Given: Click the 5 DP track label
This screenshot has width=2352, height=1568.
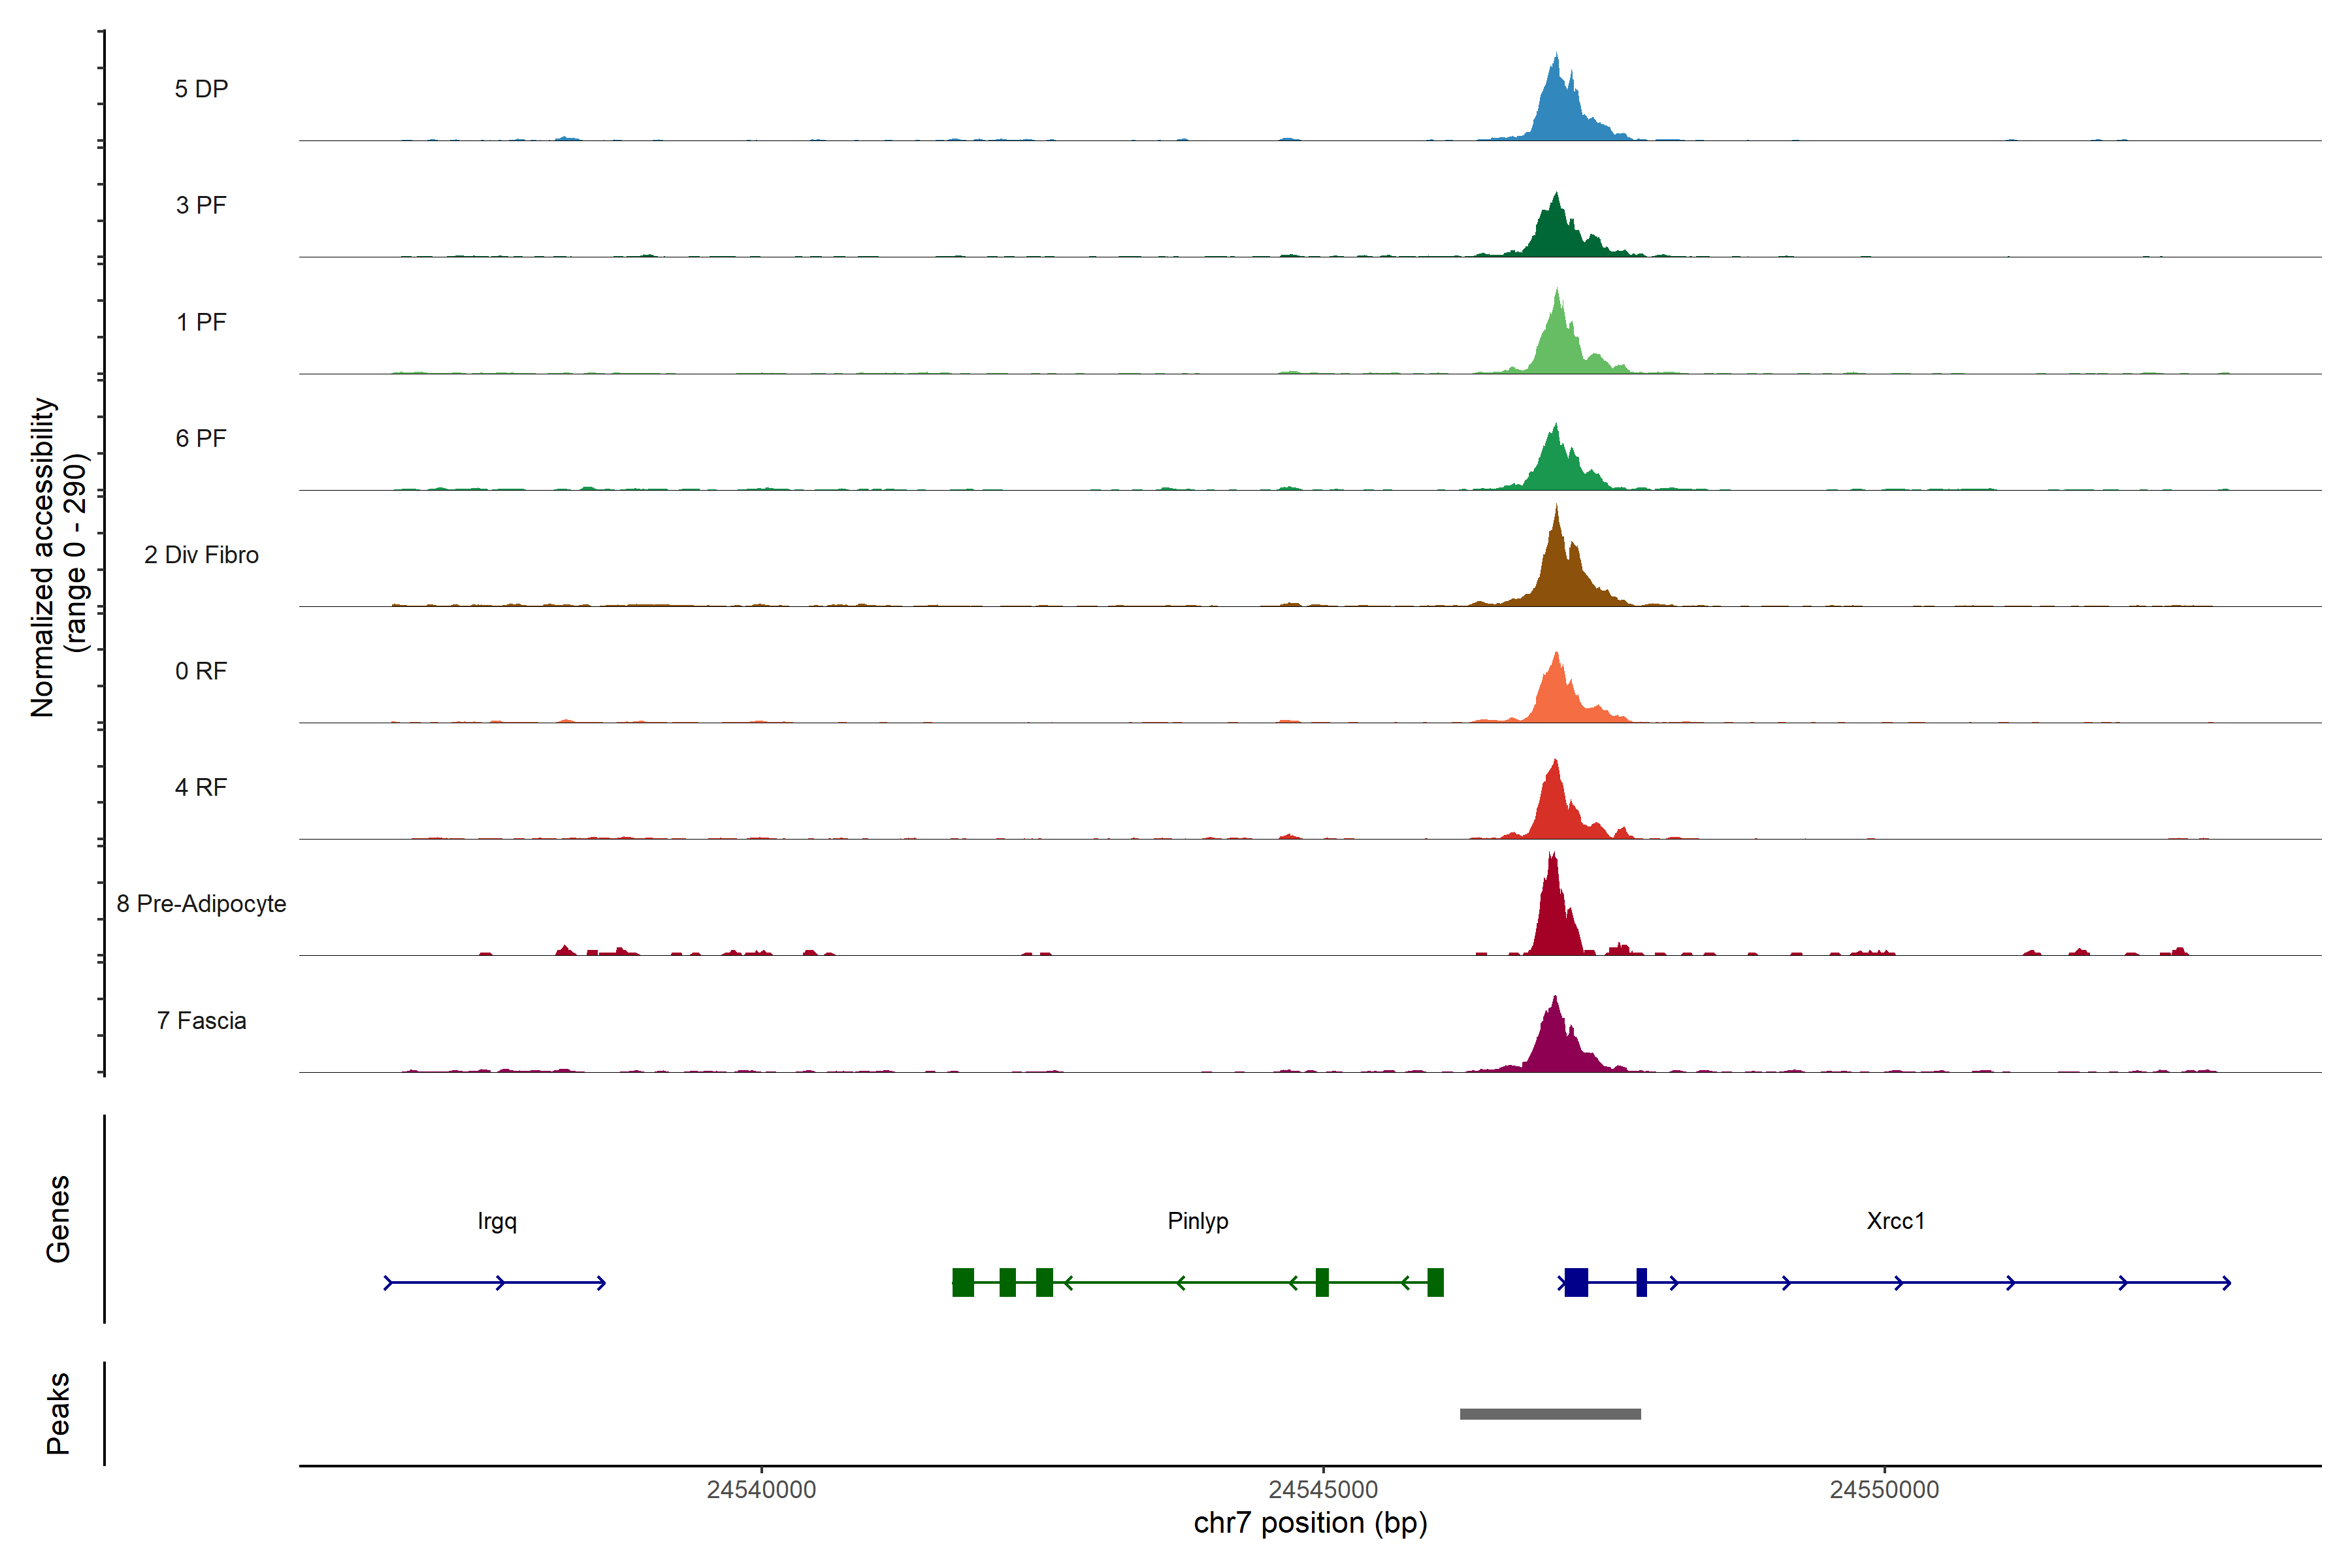Looking at the screenshot, I should 201,89.
